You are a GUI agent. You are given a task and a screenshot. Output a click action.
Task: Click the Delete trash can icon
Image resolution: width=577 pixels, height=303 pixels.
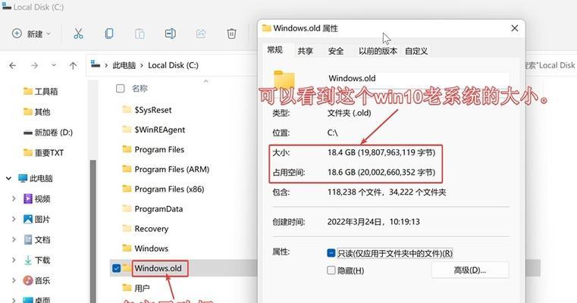(231, 34)
